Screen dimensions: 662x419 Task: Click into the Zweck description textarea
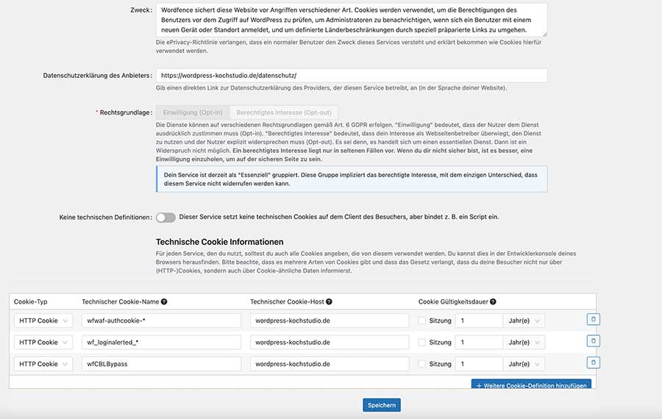pyautogui.click(x=352, y=20)
